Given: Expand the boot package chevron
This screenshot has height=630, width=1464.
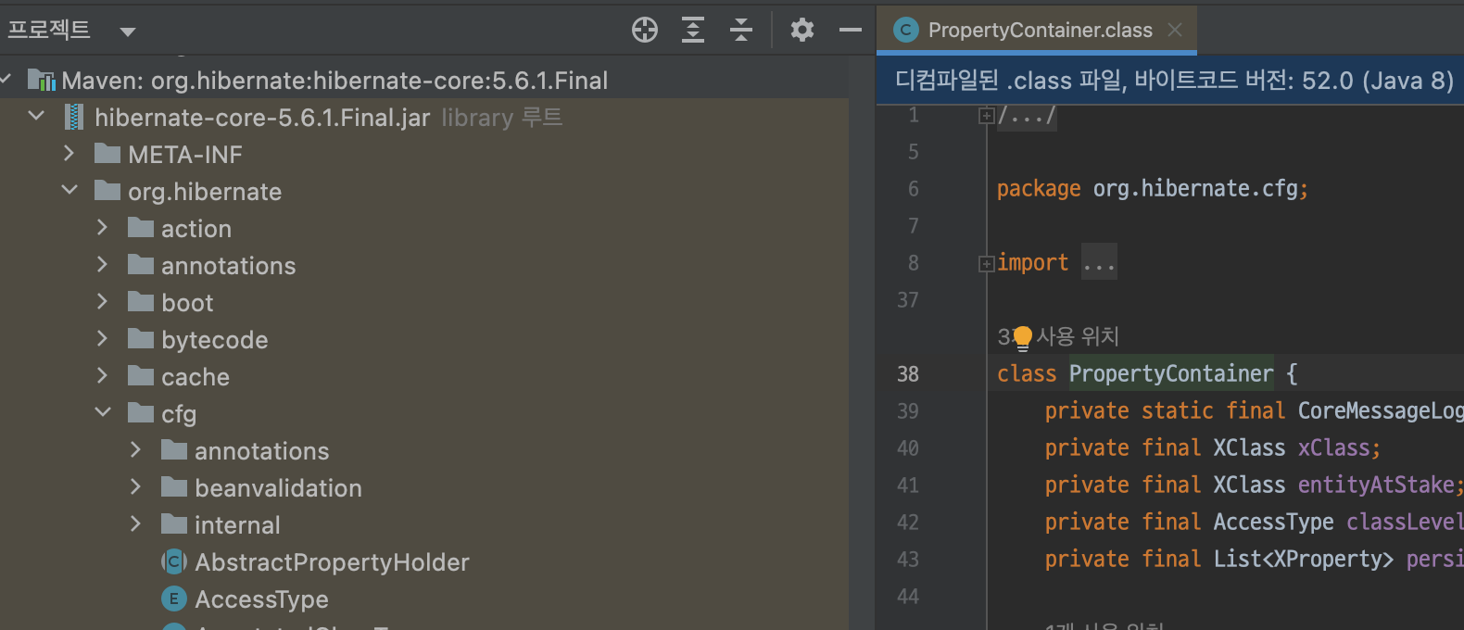Looking at the screenshot, I should 102,302.
